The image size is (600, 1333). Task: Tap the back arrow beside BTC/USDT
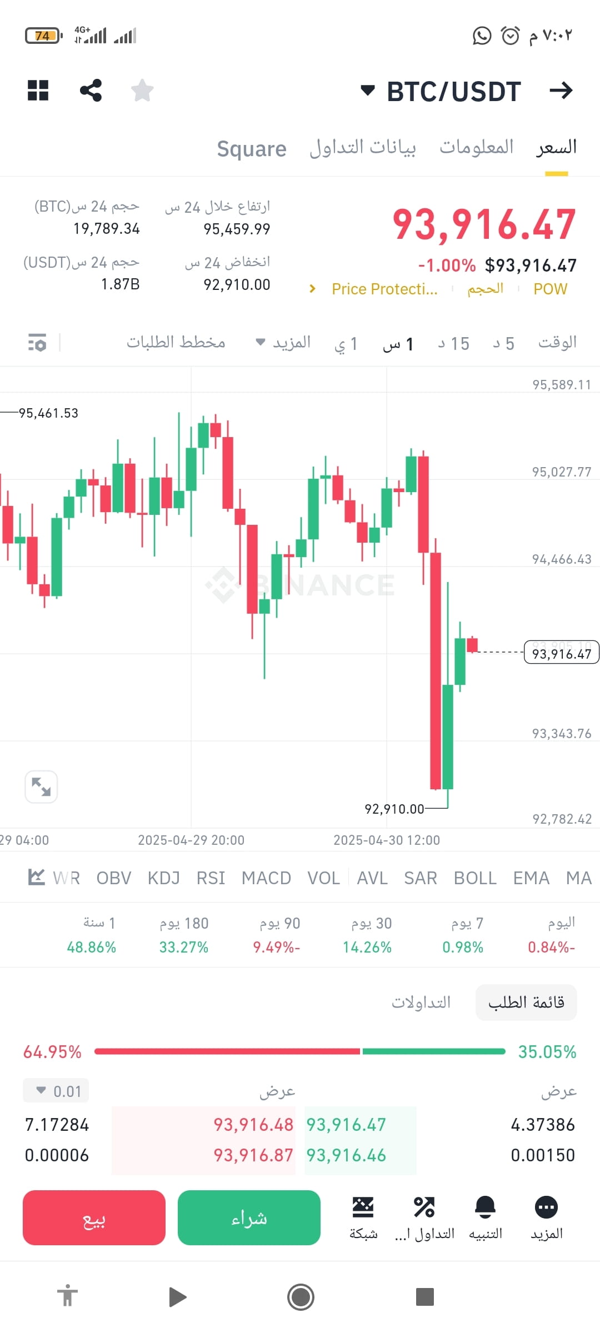[x=561, y=91]
